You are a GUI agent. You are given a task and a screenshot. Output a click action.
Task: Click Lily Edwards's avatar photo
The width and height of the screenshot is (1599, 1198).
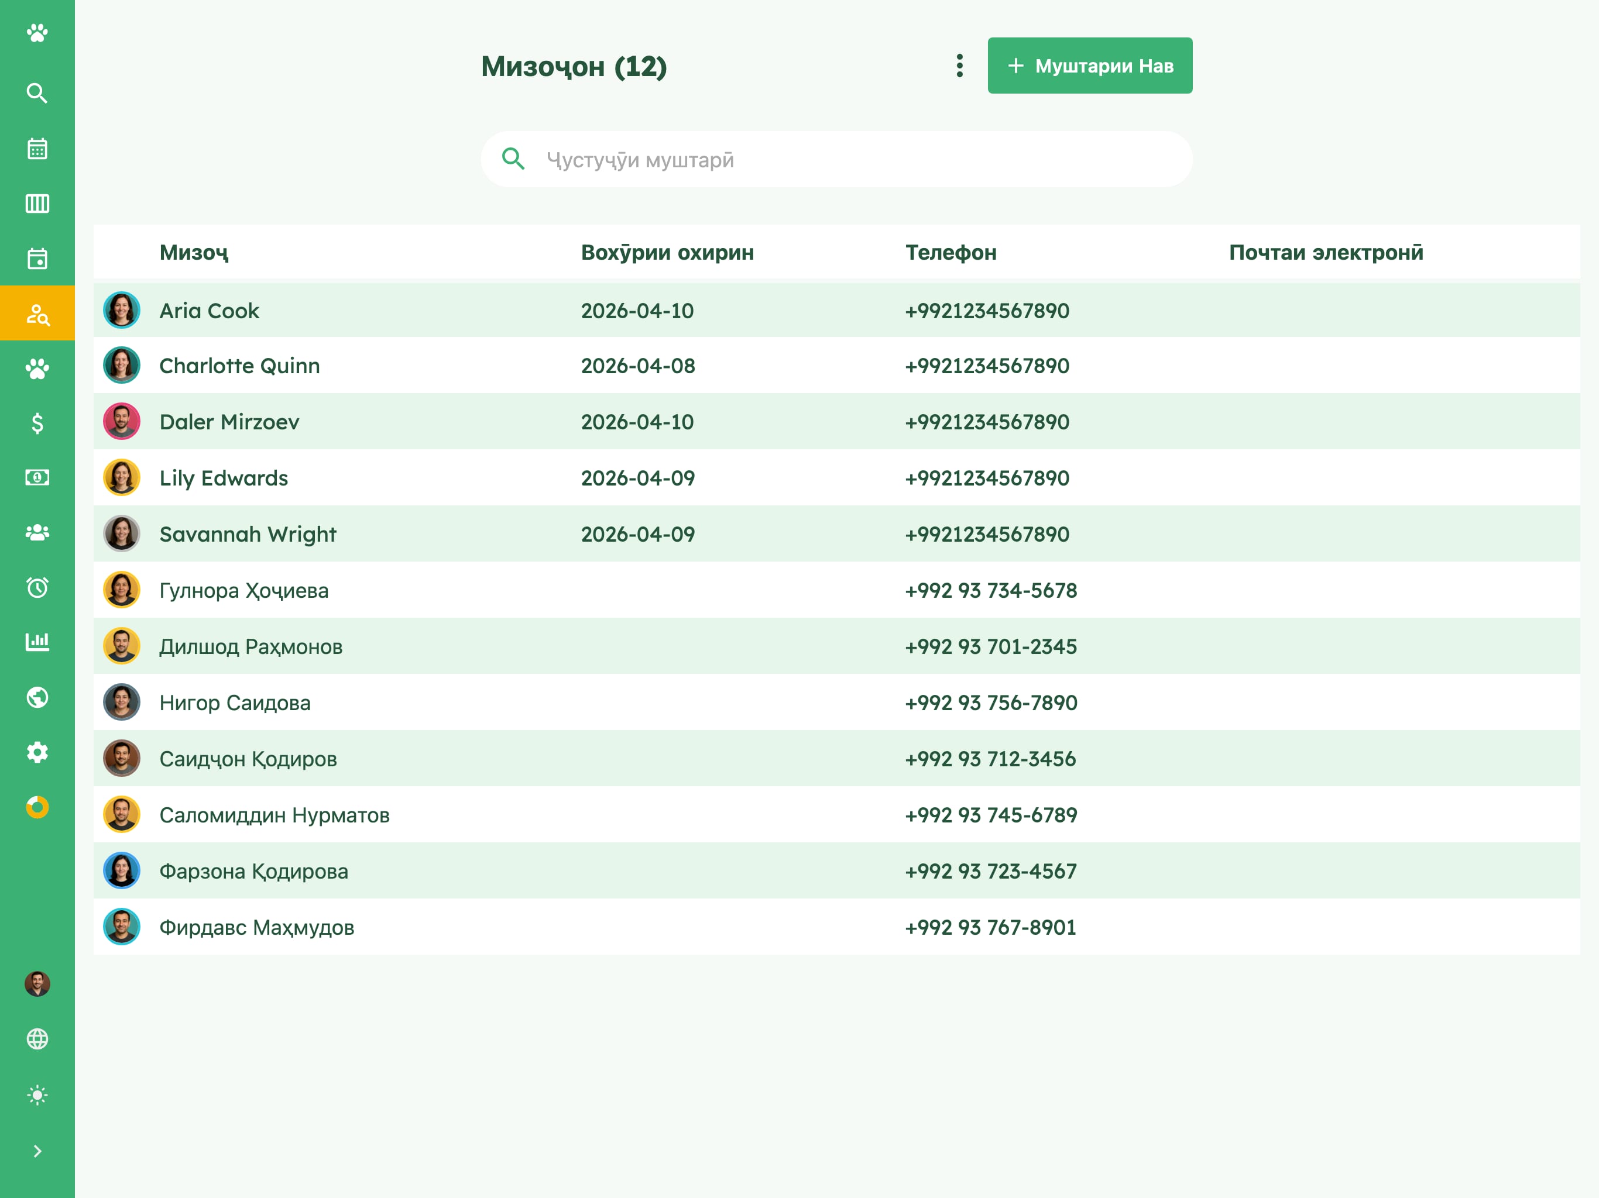pos(121,478)
